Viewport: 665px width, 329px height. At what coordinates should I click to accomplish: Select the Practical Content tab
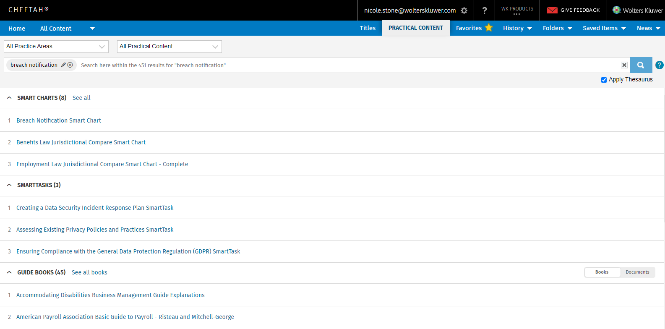coord(416,28)
